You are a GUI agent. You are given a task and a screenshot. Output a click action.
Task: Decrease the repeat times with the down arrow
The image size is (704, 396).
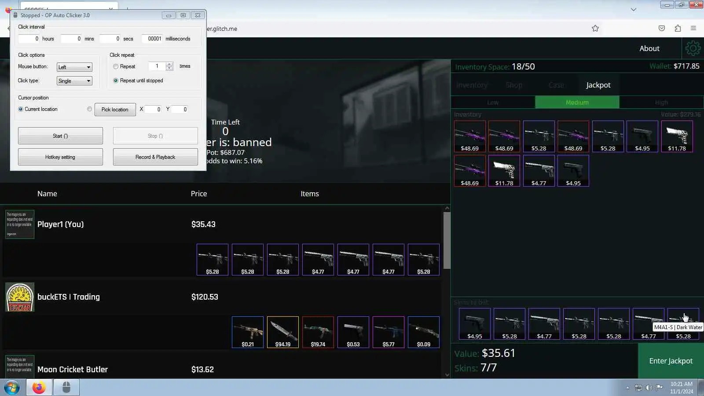tap(169, 69)
